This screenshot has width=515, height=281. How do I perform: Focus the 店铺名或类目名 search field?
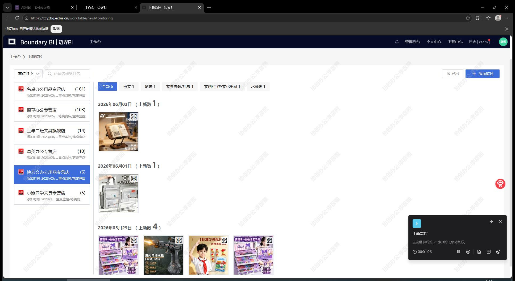click(67, 74)
